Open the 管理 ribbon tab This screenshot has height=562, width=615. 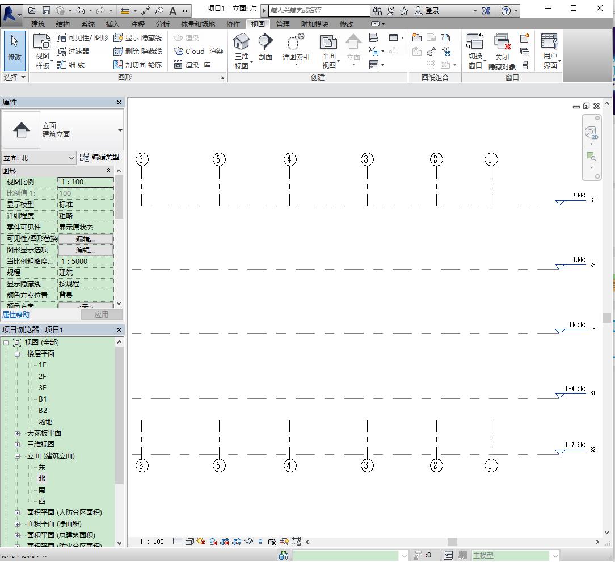click(x=283, y=24)
